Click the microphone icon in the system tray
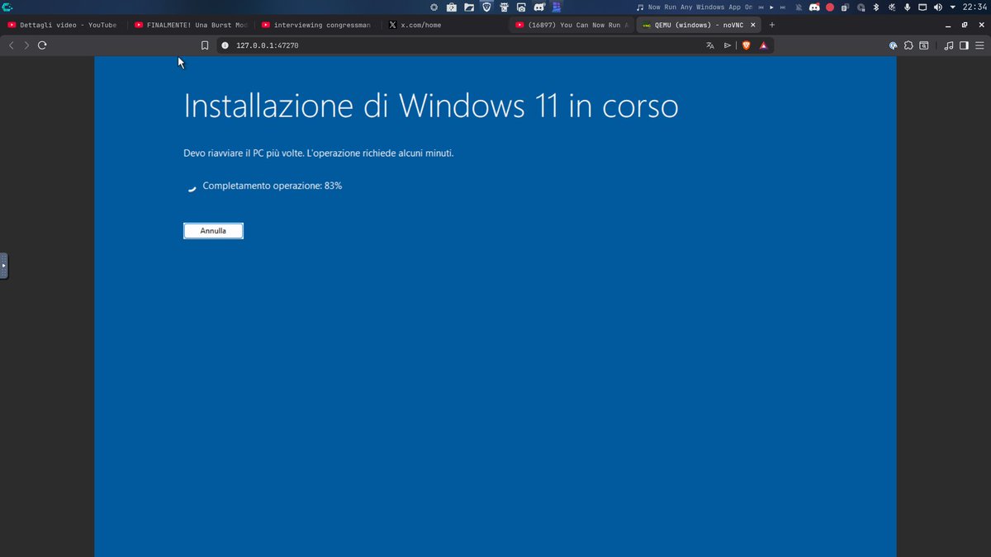Image resolution: width=991 pixels, height=557 pixels. pyautogui.click(x=907, y=7)
